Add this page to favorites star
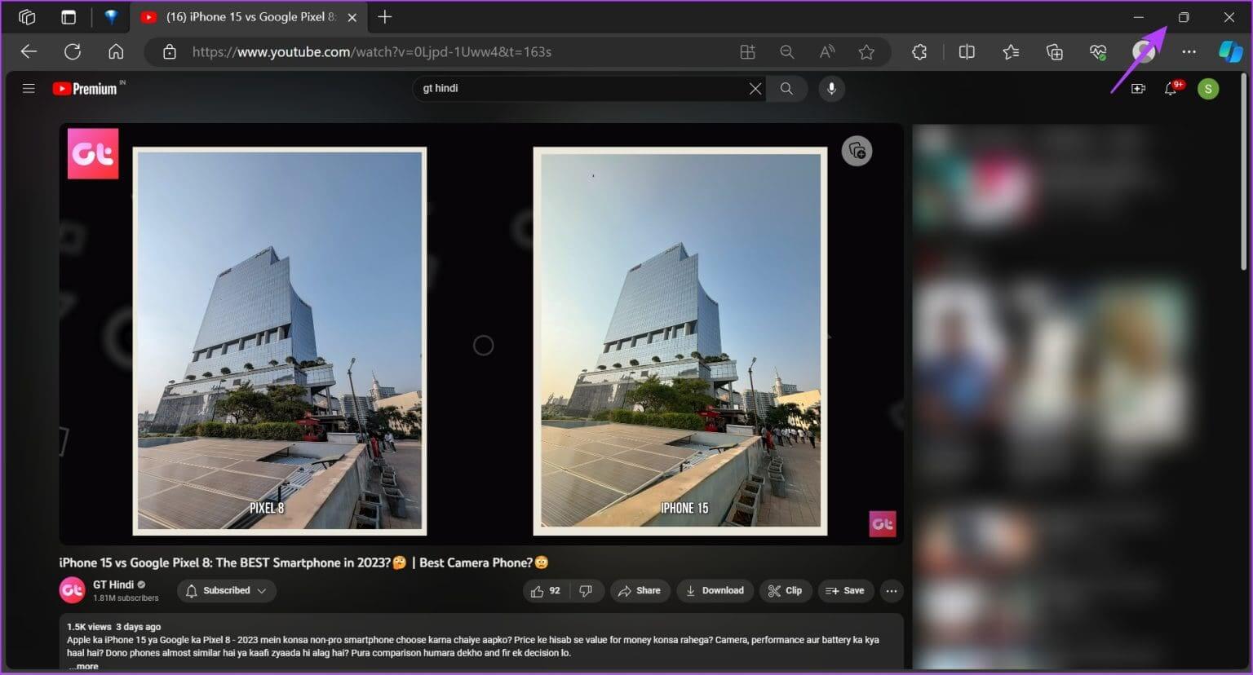The image size is (1253, 675). click(x=866, y=52)
